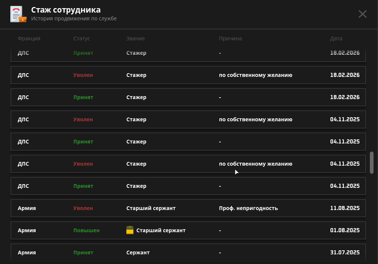The image size is (378, 264).
Task: Click the 18.02.2026 date in the Уволен row
Action: (x=345, y=75)
